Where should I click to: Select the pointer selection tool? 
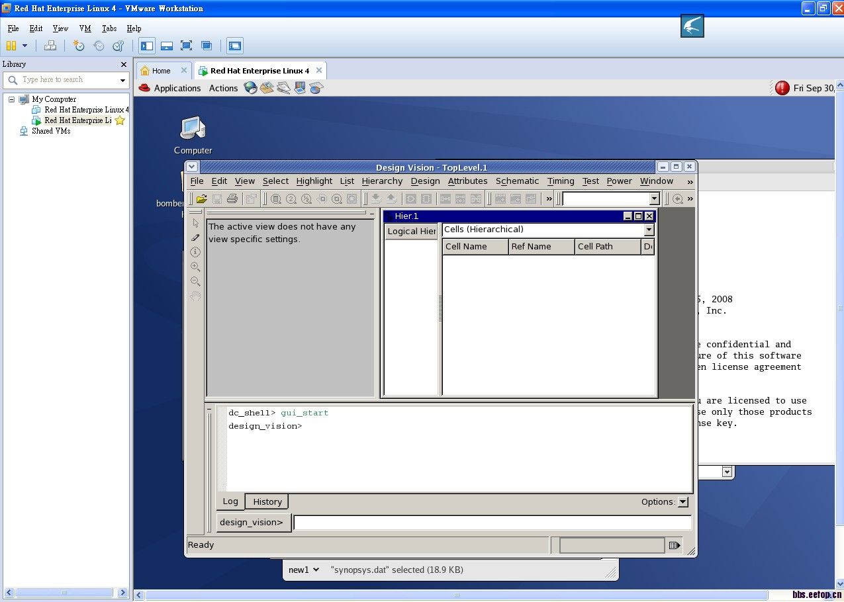point(195,223)
